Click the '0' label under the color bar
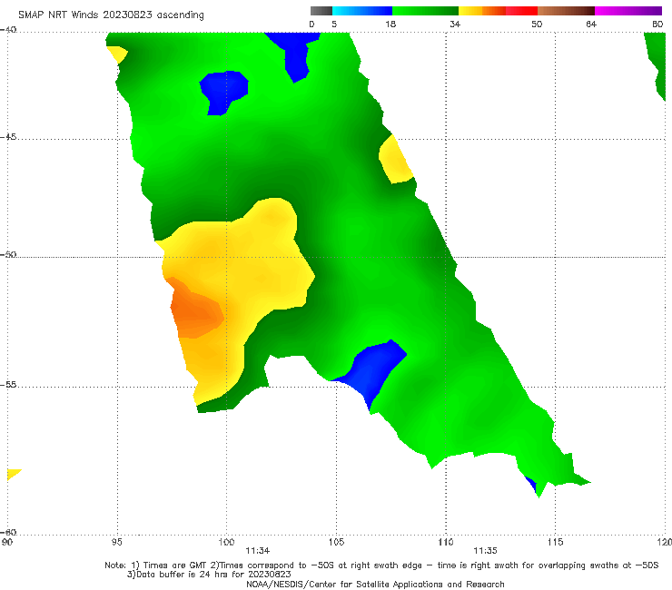The image size is (672, 590). 311,24
